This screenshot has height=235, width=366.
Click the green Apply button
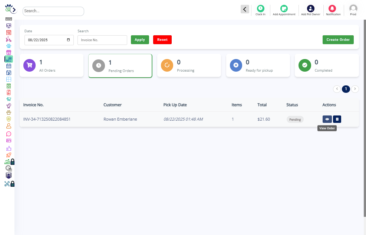pos(140,40)
